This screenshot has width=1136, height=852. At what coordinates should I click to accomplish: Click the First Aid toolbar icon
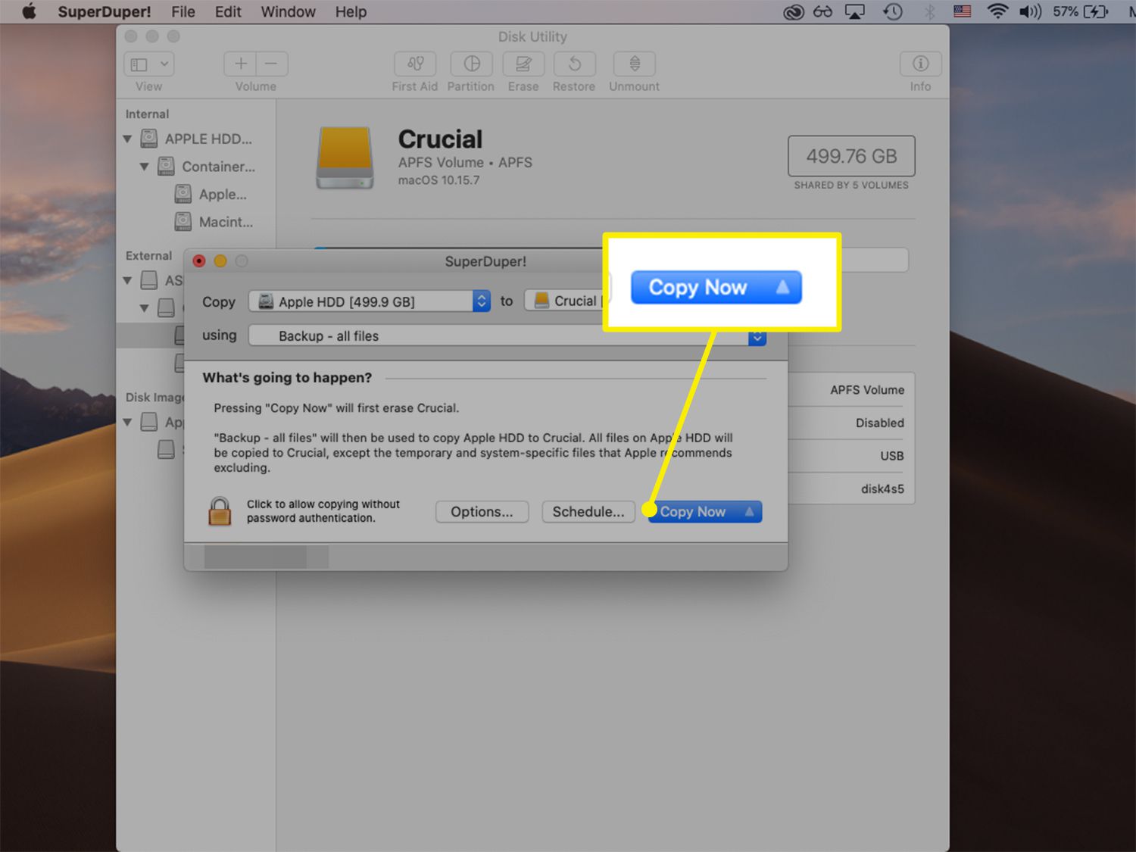[x=415, y=64]
